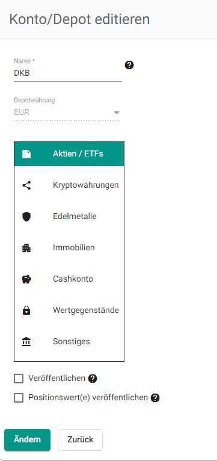
Task: Open the help icon next to the Name field
Action: tap(129, 65)
